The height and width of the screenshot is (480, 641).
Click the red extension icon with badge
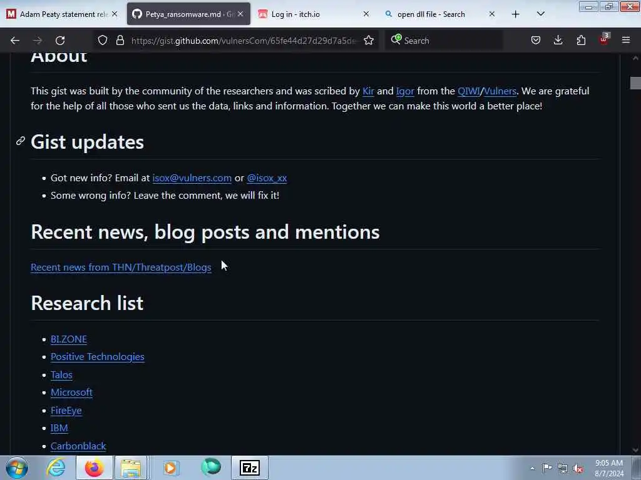pos(604,39)
